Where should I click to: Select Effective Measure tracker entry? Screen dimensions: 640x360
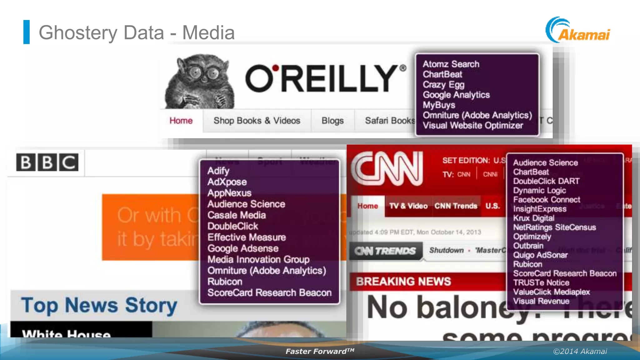(x=247, y=237)
